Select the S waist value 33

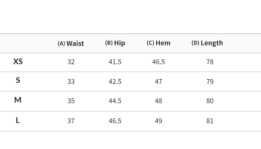pos(71,82)
